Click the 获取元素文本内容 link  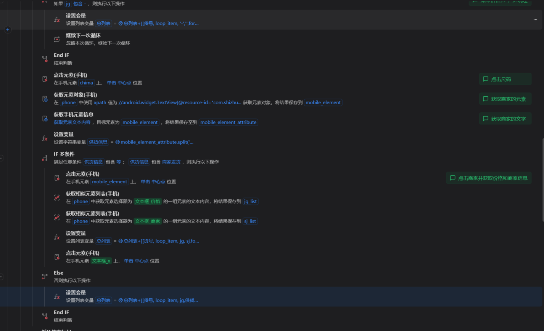(x=72, y=123)
